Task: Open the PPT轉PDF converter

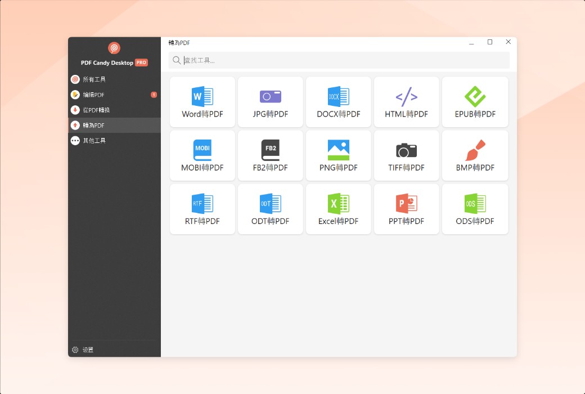Action: pyautogui.click(x=406, y=209)
